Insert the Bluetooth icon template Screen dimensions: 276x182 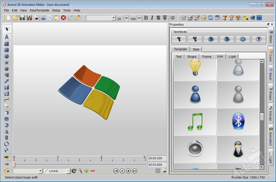click(238, 121)
